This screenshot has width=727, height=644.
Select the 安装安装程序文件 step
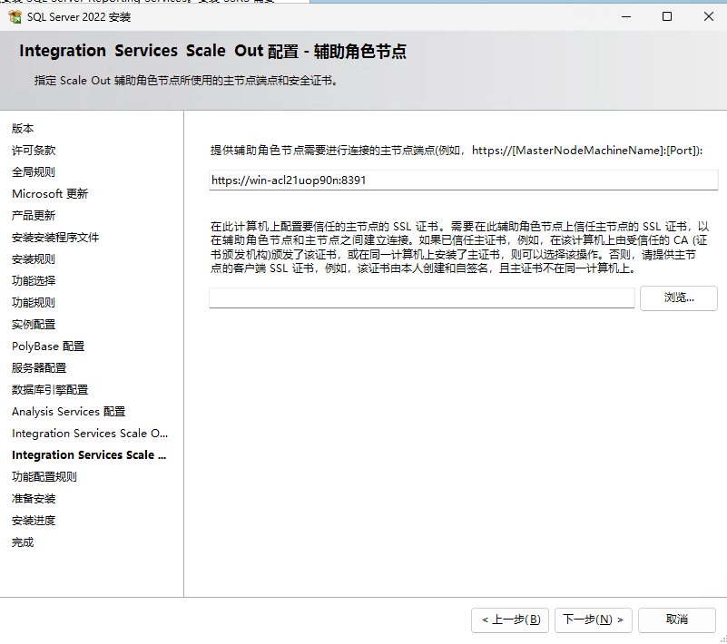pos(55,238)
